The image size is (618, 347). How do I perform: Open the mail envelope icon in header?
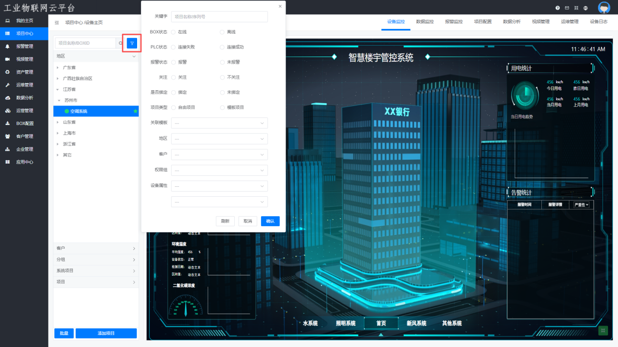(567, 8)
